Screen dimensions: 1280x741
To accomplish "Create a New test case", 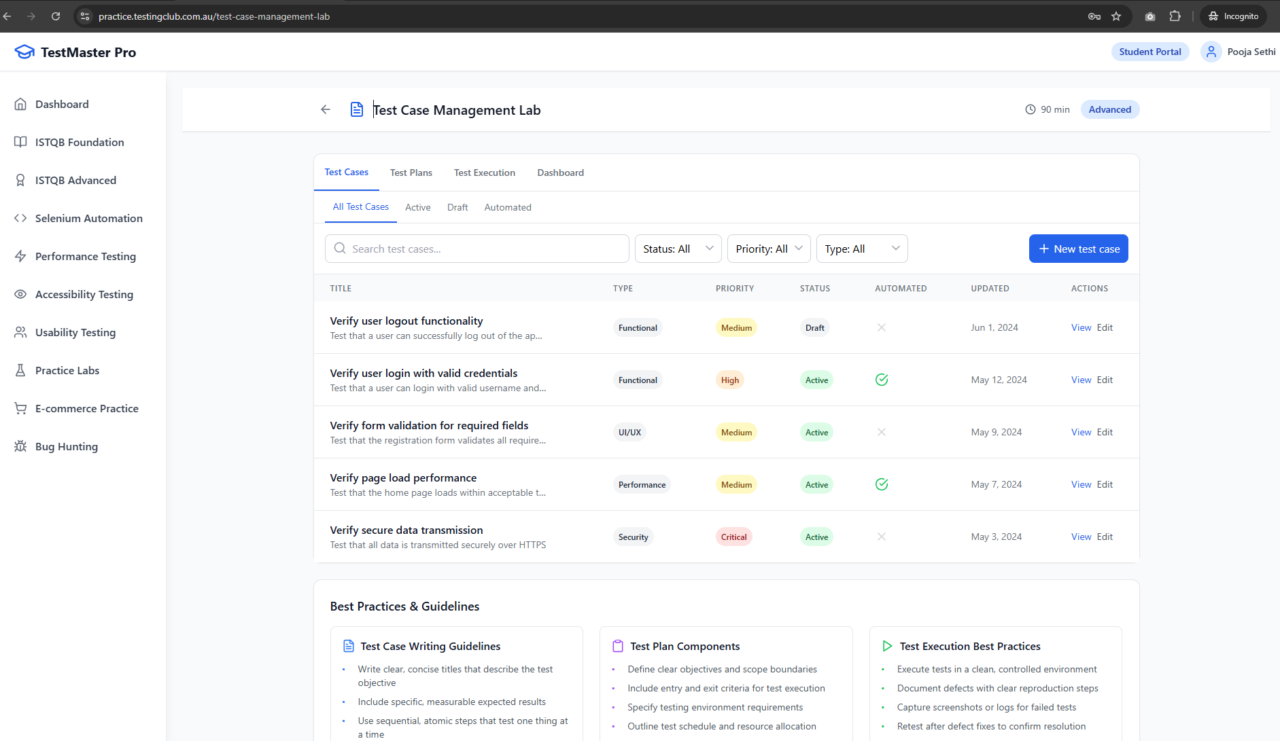I will tap(1079, 249).
